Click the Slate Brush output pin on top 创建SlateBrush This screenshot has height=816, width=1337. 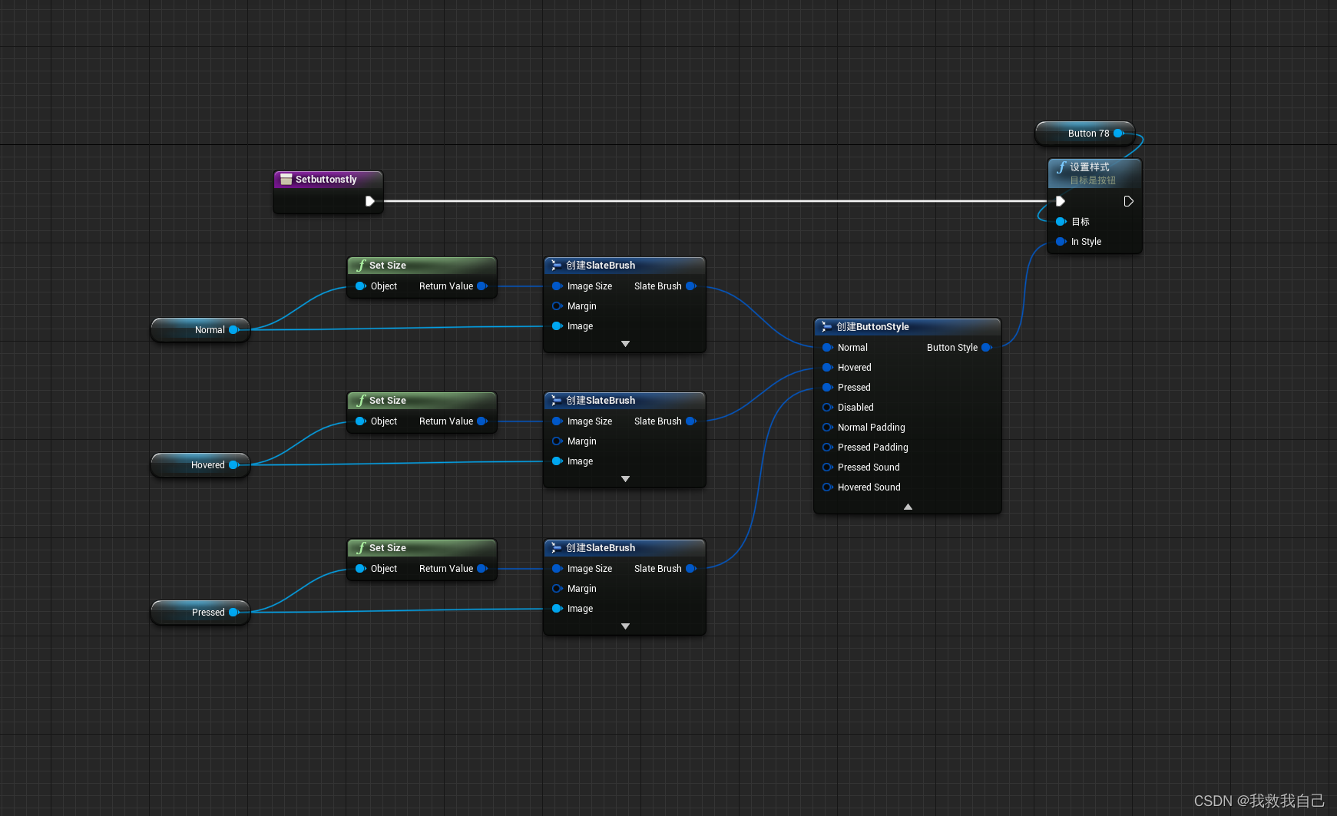coord(692,286)
